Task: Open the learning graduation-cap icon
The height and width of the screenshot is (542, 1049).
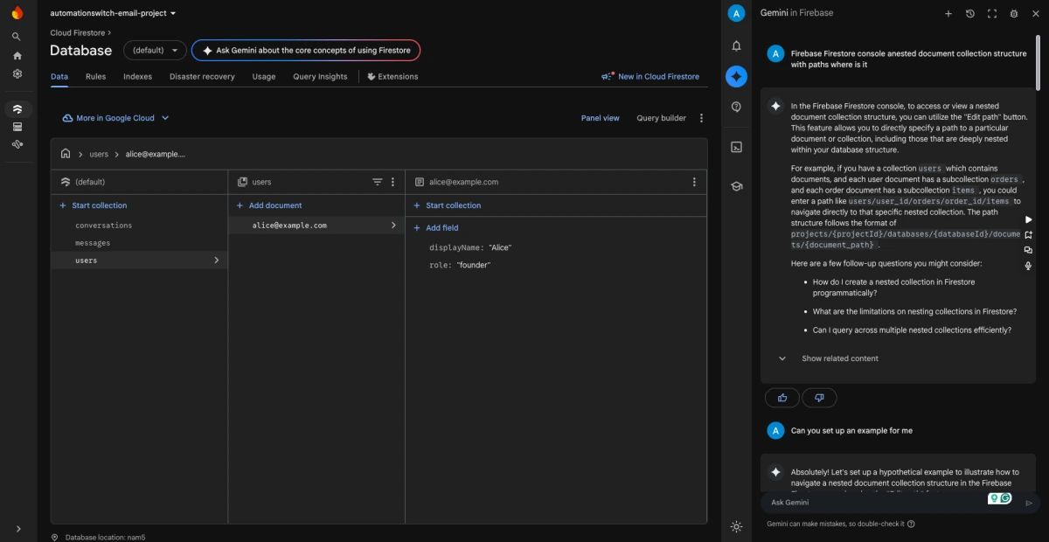Action: (x=736, y=186)
